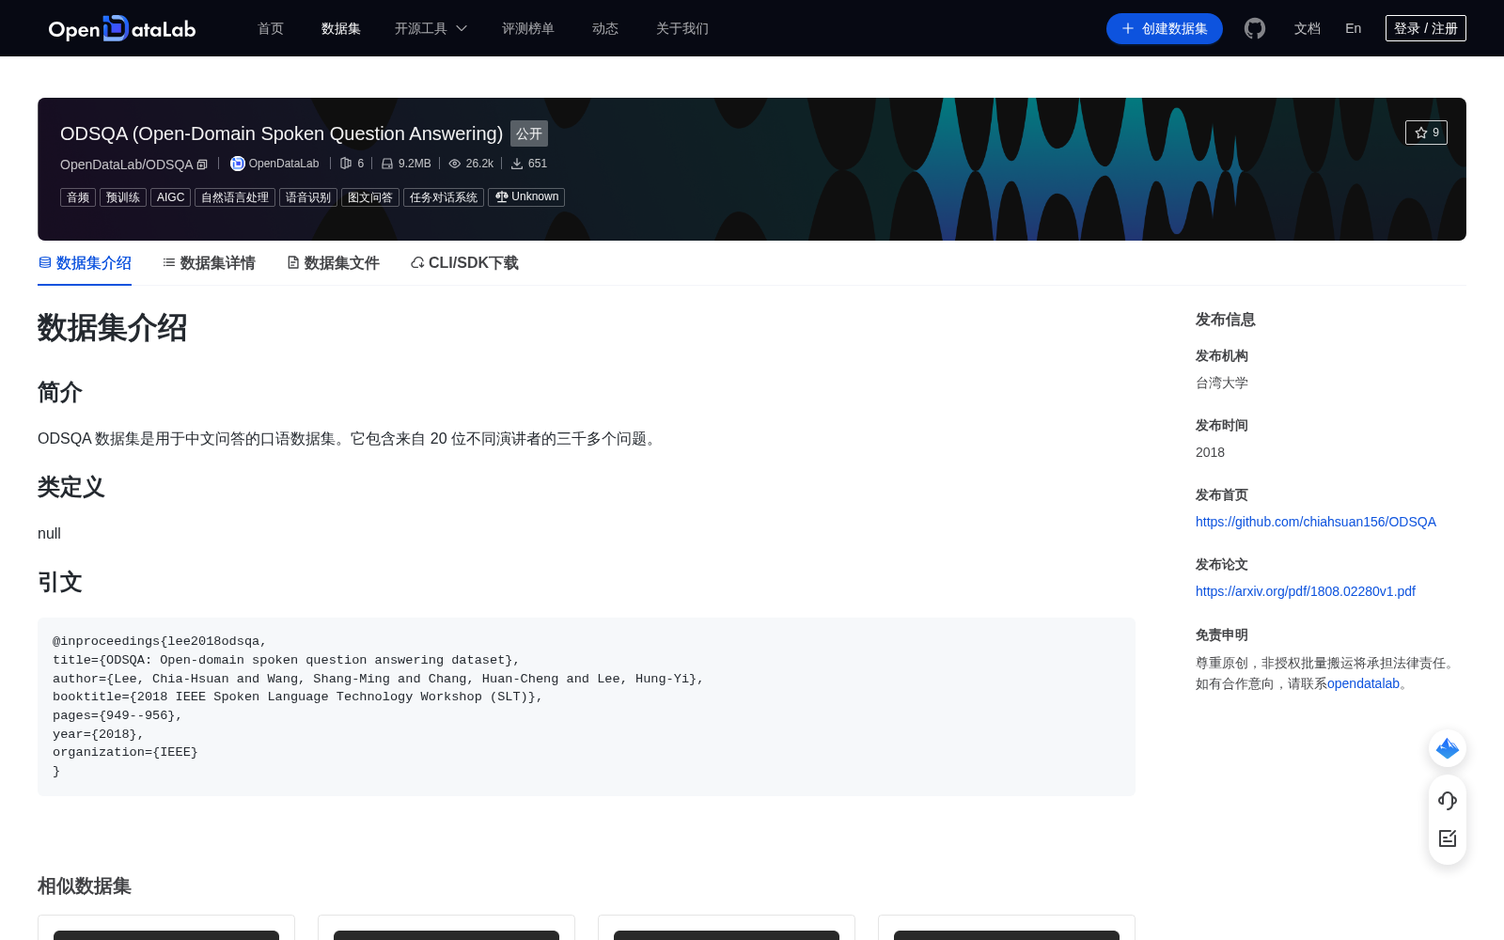1504x940 pixels.
Task: Click the 预训练 tag
Action: (x=123, y=197)
